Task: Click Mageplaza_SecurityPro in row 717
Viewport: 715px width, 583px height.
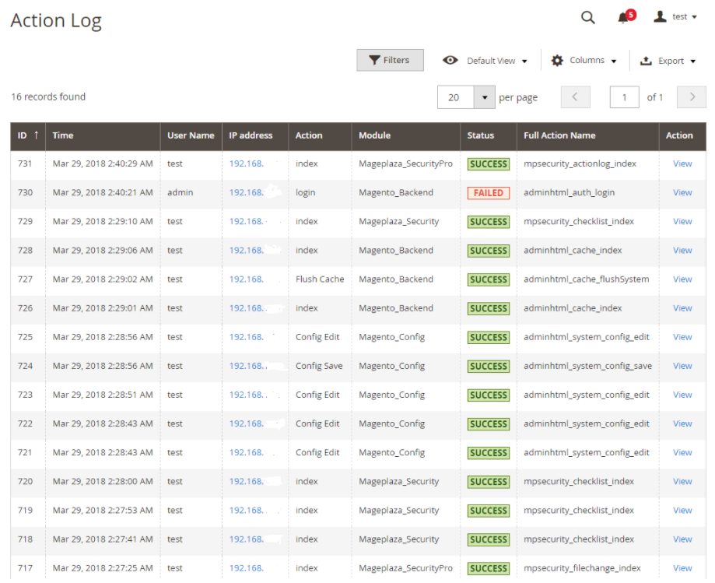Action: [406, 568]
